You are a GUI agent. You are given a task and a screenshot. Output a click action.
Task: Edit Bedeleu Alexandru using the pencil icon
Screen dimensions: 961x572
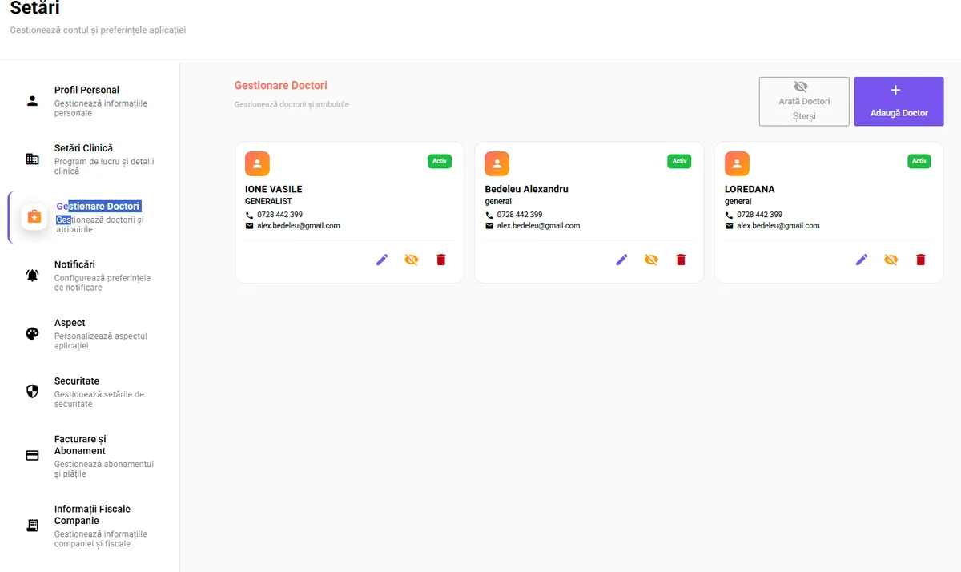coord(622,259)
